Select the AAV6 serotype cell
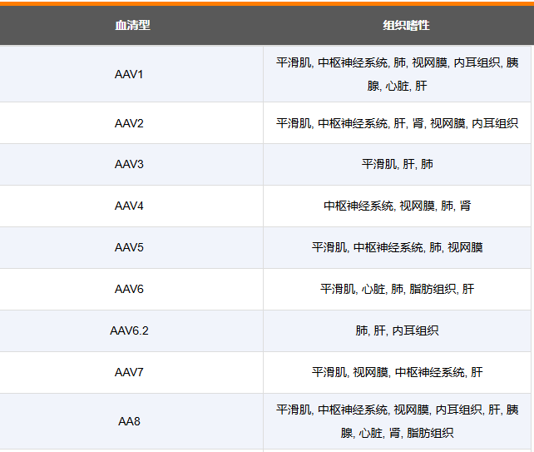The image size is (534, 452). pos(131,289)
